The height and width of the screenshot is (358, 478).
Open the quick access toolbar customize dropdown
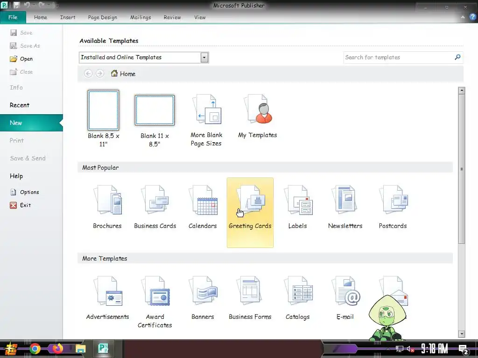(57, 6)
